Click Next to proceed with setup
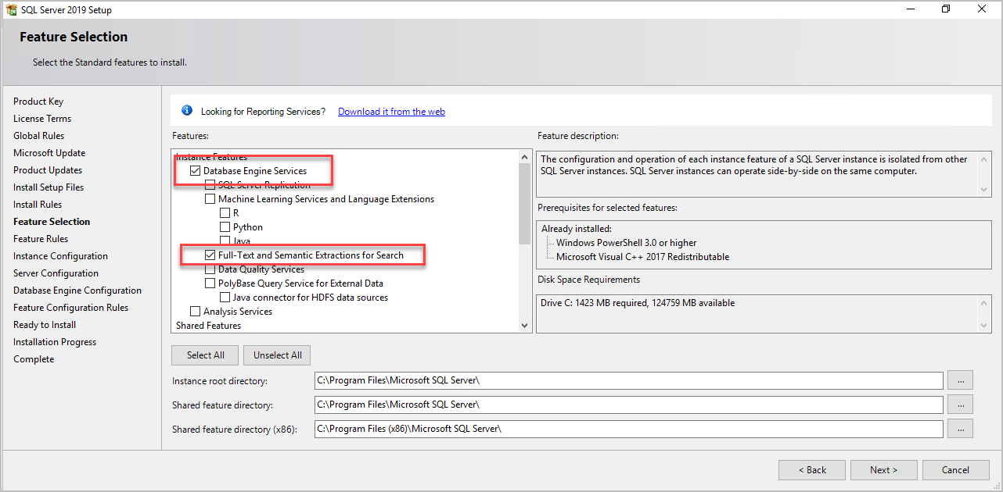 click(x=883, y=469)
